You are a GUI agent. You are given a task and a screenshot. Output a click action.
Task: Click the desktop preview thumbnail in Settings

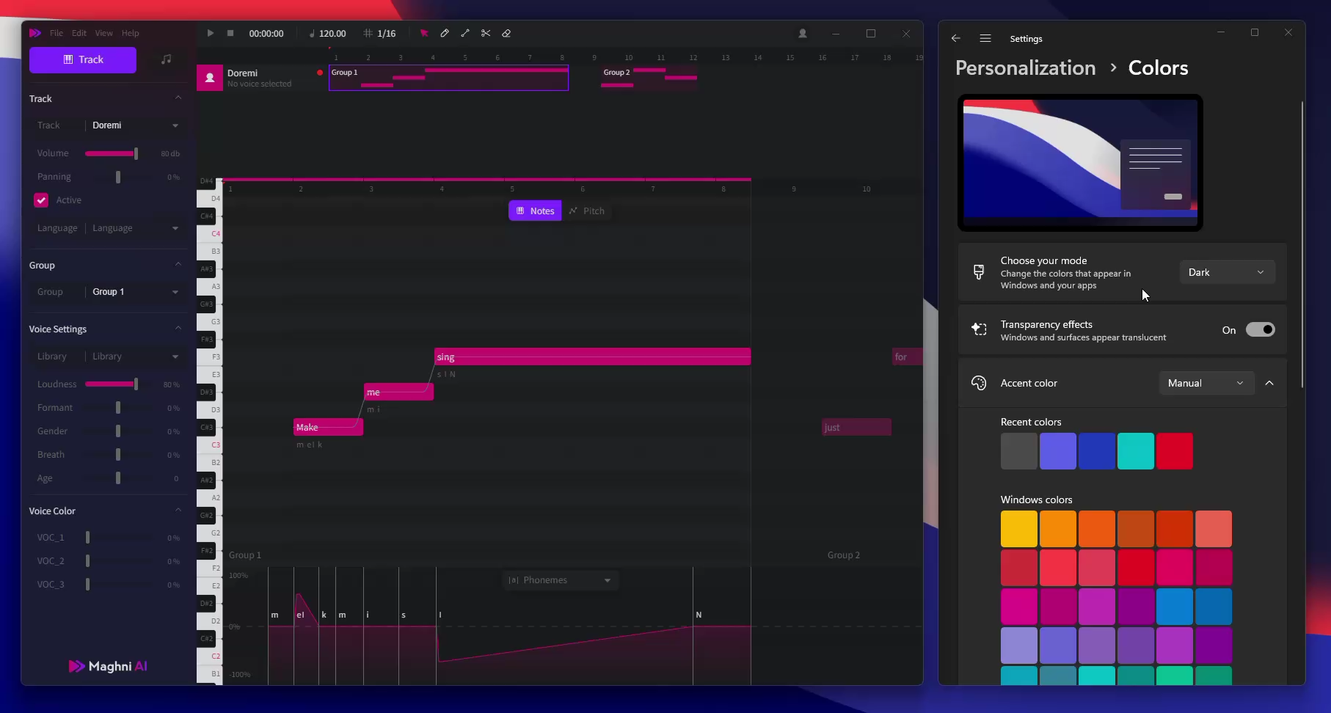click(1080, 162)
